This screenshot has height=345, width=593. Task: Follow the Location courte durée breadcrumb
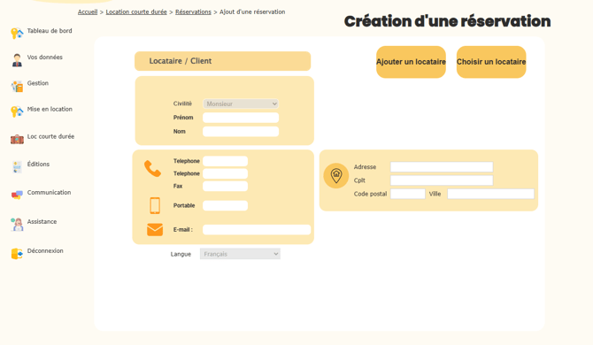[136, 12]
